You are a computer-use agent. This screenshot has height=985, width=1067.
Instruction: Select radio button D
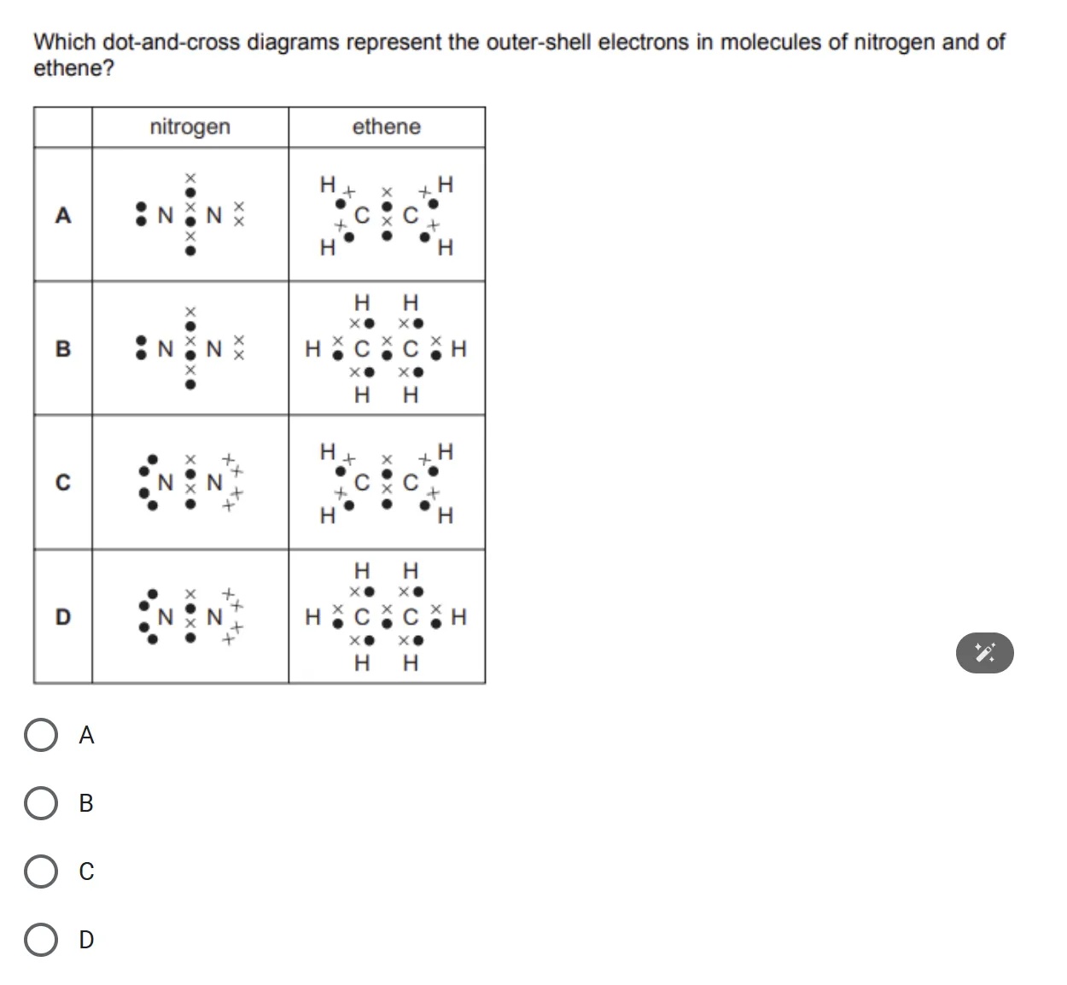click(40, 939)
